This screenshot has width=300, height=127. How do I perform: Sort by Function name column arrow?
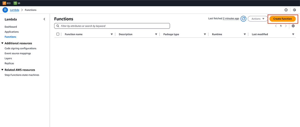click(112, 34)
